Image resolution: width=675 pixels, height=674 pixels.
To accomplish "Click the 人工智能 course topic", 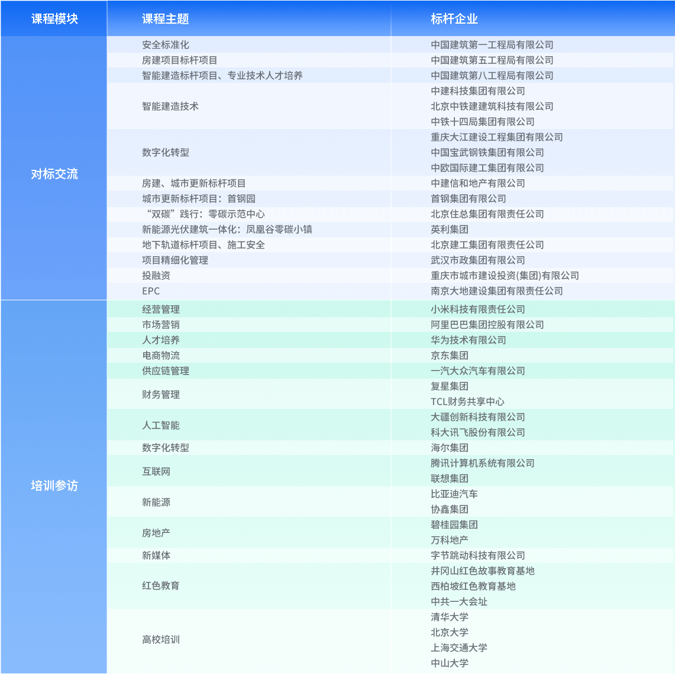I will (x=157, y=425).
